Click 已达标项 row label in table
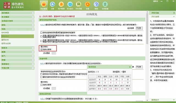 coord(93,83)
